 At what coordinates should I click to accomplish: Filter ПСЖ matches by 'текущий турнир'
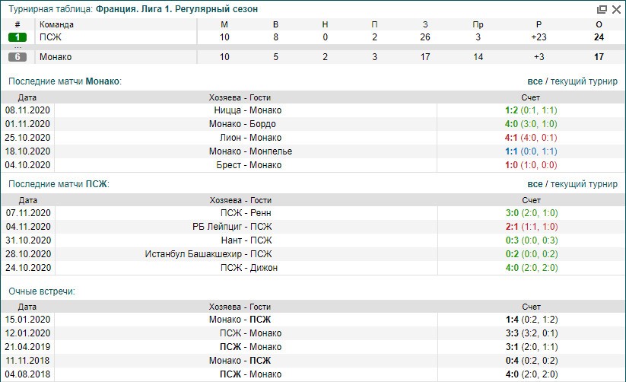(x=583, y=184)
